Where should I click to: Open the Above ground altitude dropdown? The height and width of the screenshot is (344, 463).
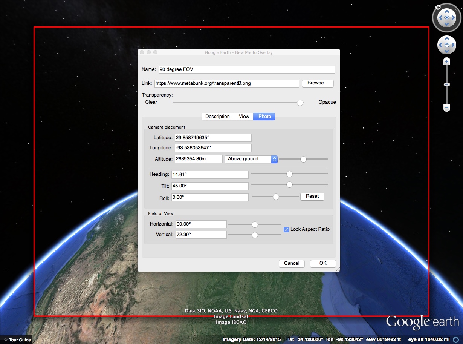click(x=251, y=159)
